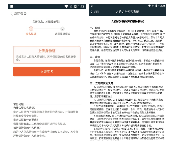Tap the text 完善信息，才能接单哦!

(x=46, y=22)
